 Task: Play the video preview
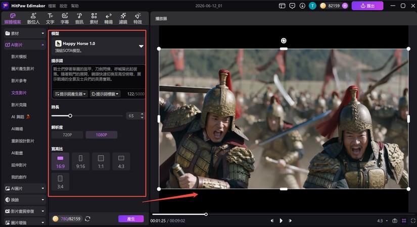tap(281, 220)
